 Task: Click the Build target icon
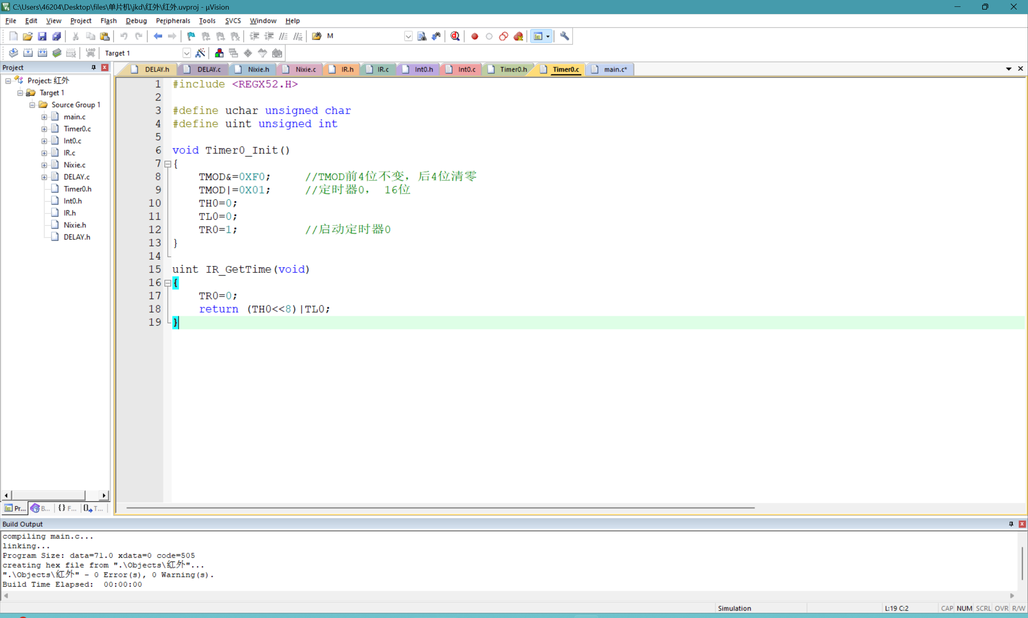[x=28, y=53]
